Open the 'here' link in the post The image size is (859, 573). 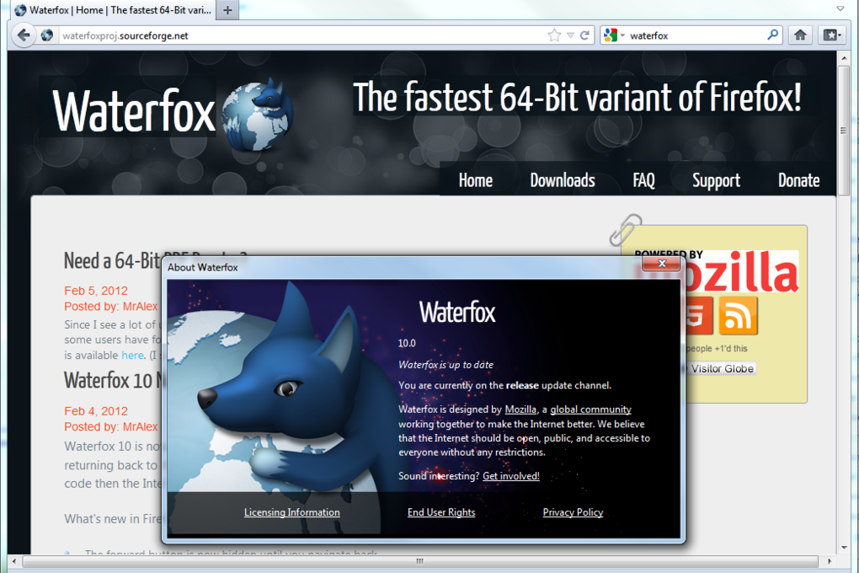pos(132,356)
